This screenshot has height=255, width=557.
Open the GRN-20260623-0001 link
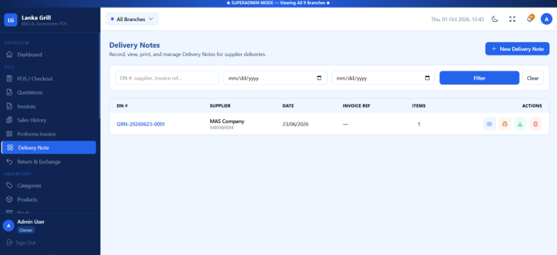[140, 124]
